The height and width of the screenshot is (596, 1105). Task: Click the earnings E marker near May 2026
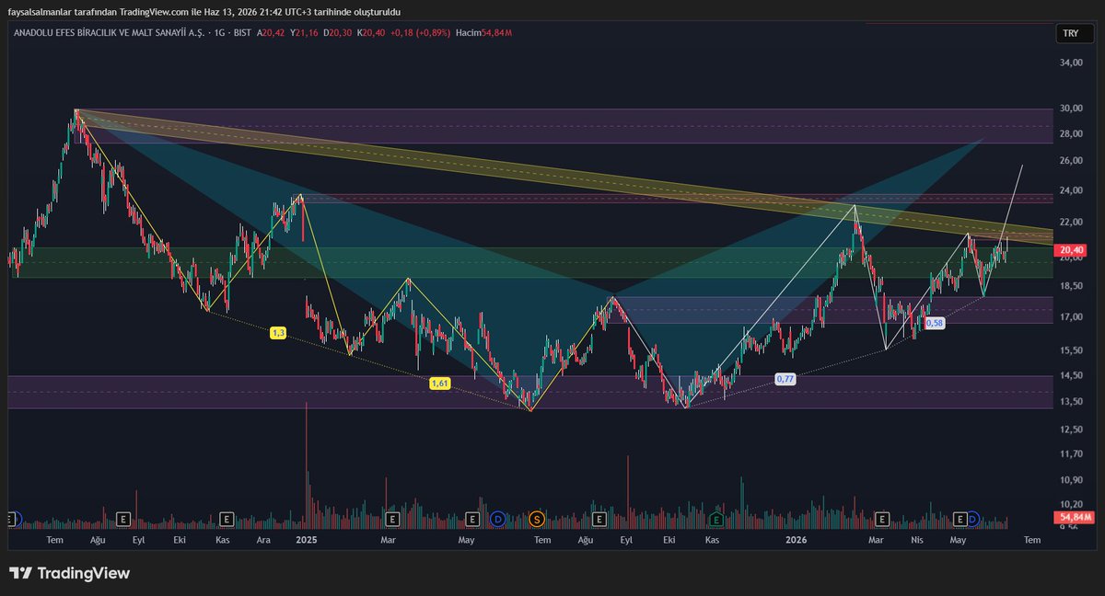tap(960, 520)
